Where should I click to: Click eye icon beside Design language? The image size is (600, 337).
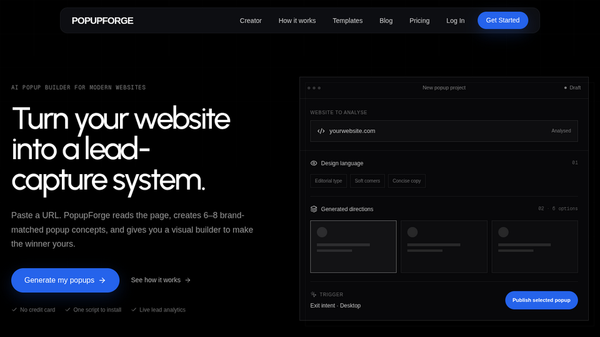point(314,163)
